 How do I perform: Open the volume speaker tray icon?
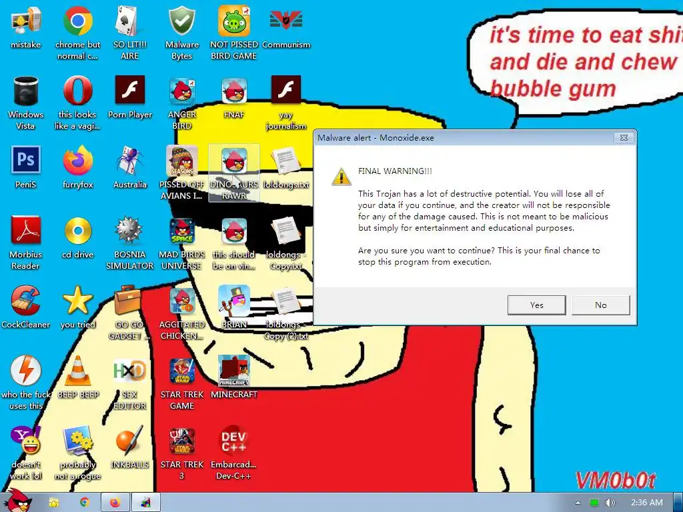(610, 503)
